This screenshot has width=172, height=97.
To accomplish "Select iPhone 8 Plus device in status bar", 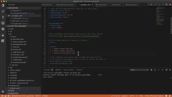I will click(154, 96).
